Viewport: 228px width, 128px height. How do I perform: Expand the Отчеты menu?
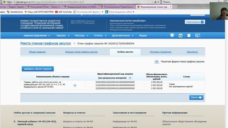(x=100, y=36)
